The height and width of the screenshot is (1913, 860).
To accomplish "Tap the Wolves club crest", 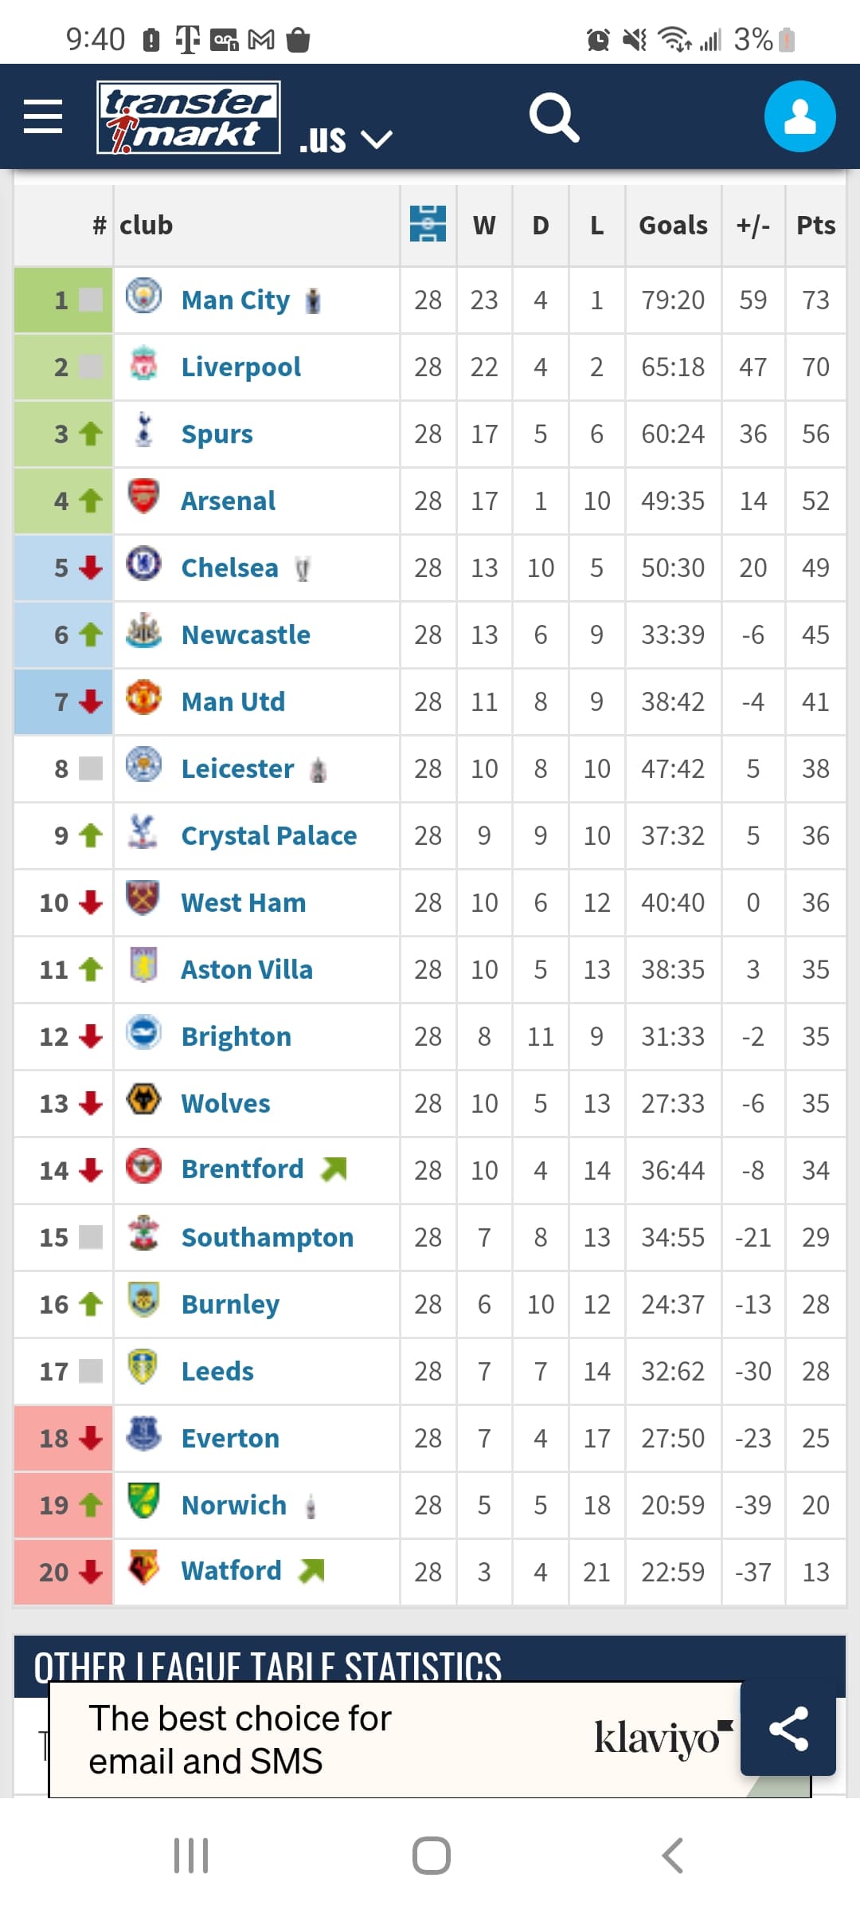I will 144,1100.
